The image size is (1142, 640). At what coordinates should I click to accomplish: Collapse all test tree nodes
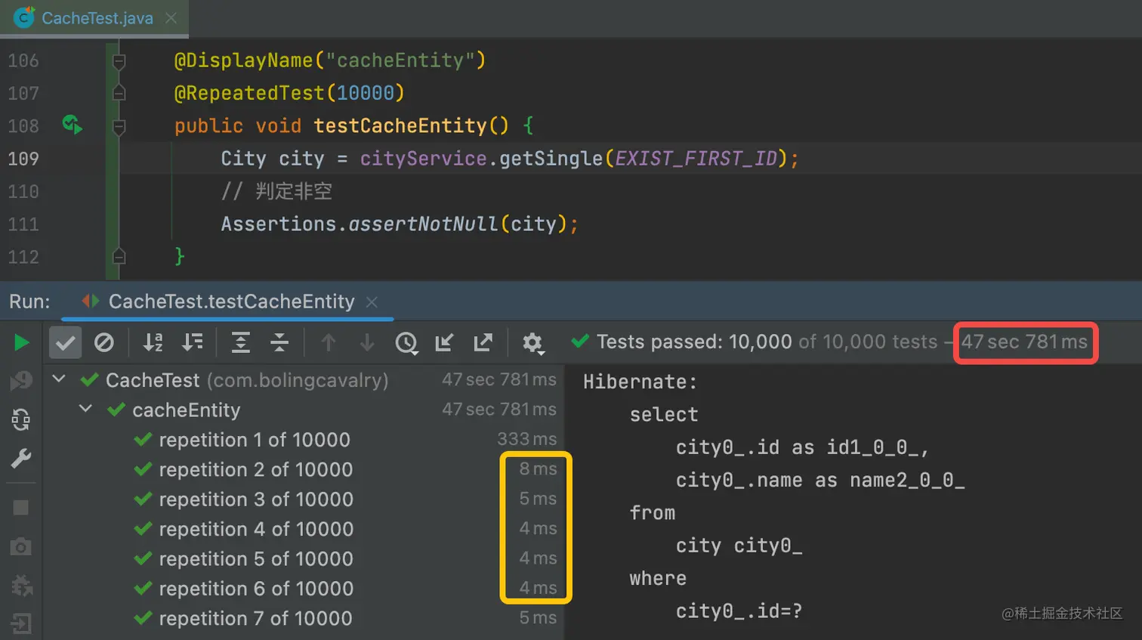point(279,342)
